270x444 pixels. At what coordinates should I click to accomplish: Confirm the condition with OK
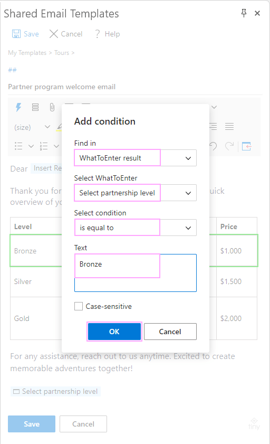tap(114, 332)
